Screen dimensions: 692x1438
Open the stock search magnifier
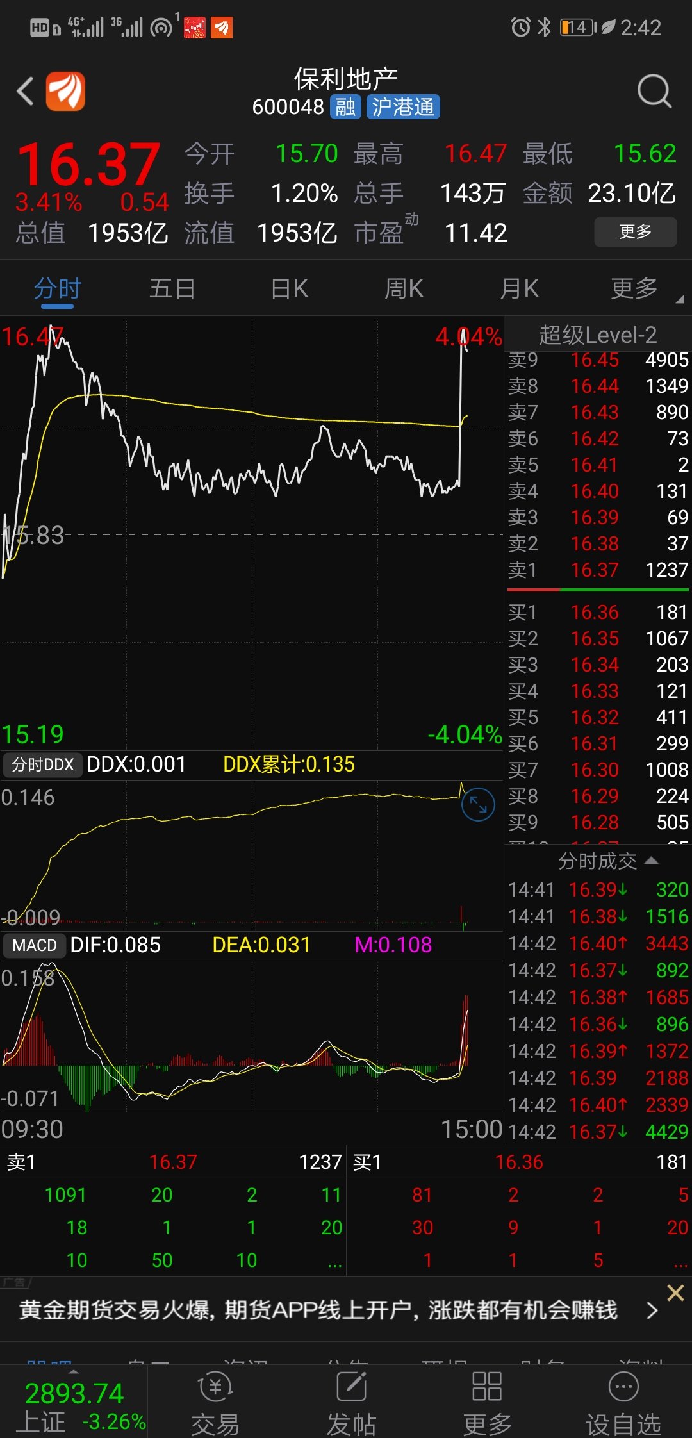655,91
